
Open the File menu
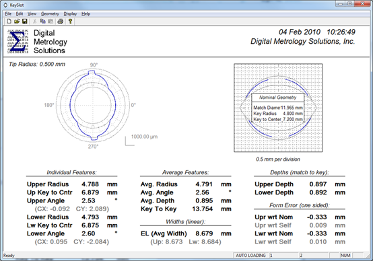tap(8, 13)
